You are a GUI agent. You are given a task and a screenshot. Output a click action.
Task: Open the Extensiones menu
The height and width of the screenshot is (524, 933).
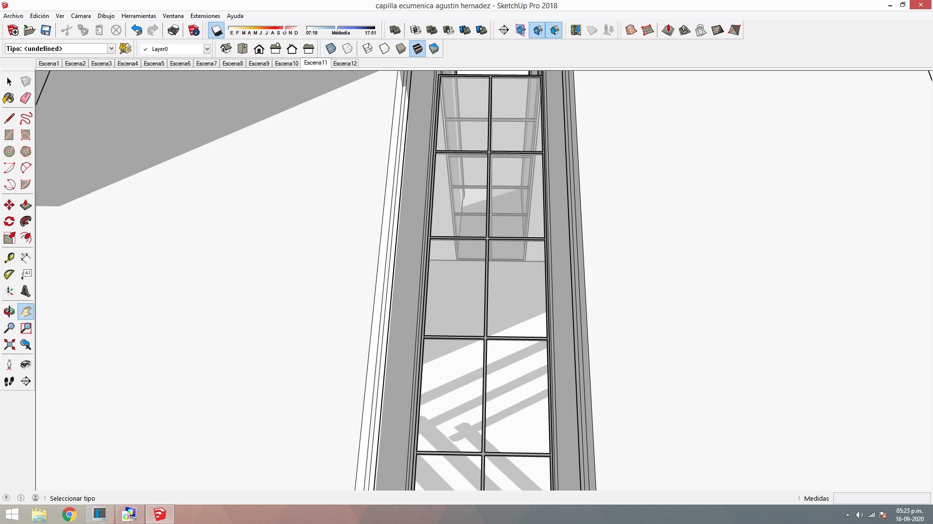[x=205, y=16]
